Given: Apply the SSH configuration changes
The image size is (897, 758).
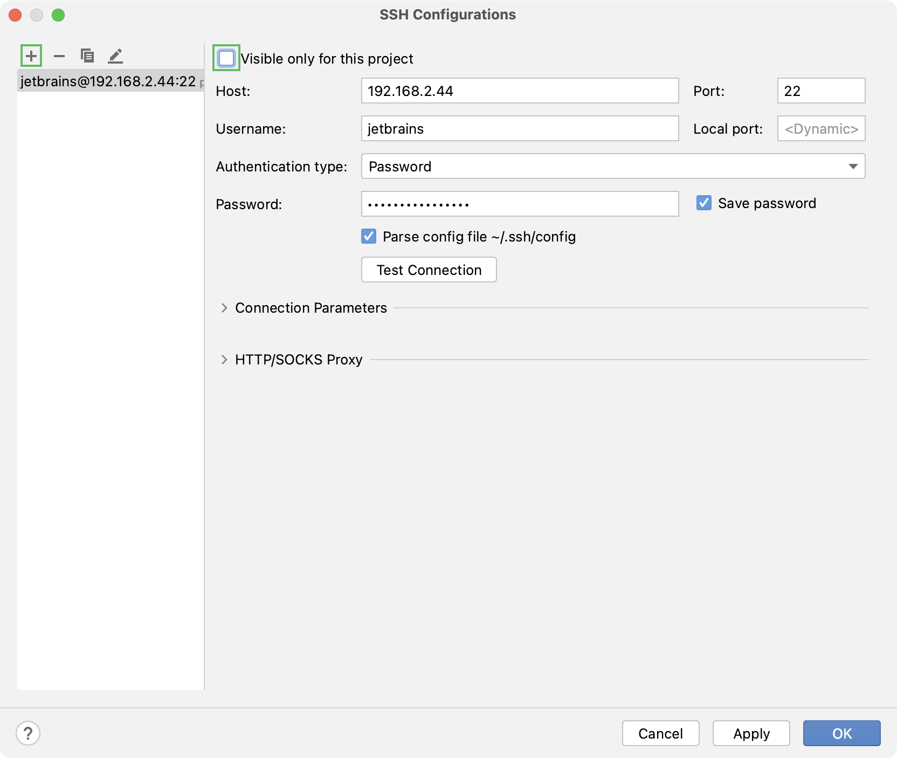Looking at the screenshot, I should coord(751,733).
